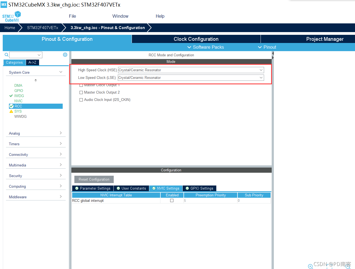Click the STM32CubeMX logo icon
Image resolution: width=355 pixels, height=269 pixels.
[x=12, y=17]
